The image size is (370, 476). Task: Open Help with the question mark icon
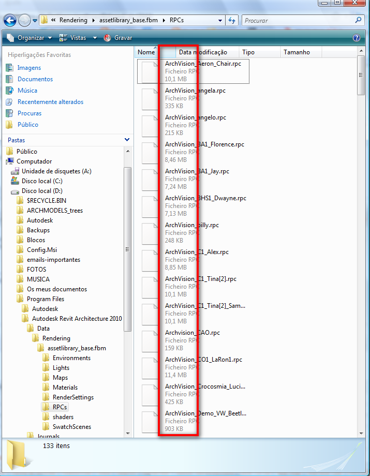click(x=357, y=38)
